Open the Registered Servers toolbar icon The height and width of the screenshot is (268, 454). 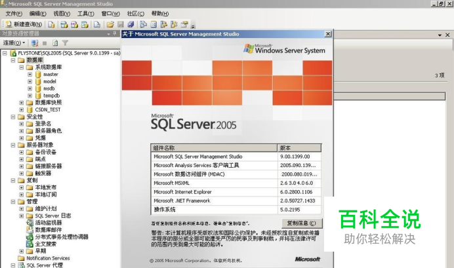(x=143, y=25)
